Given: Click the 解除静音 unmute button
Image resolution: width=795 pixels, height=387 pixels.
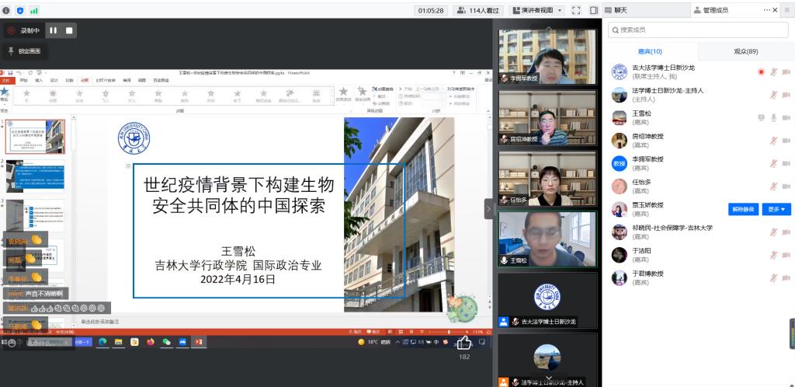Looking at the screenshot, I should [x=744, y=209].
